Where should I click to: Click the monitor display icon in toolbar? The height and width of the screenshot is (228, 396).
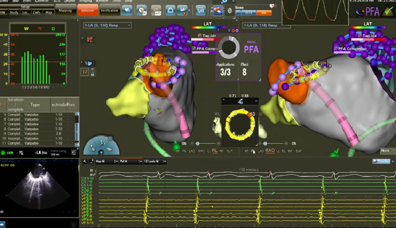coord(201,10)
